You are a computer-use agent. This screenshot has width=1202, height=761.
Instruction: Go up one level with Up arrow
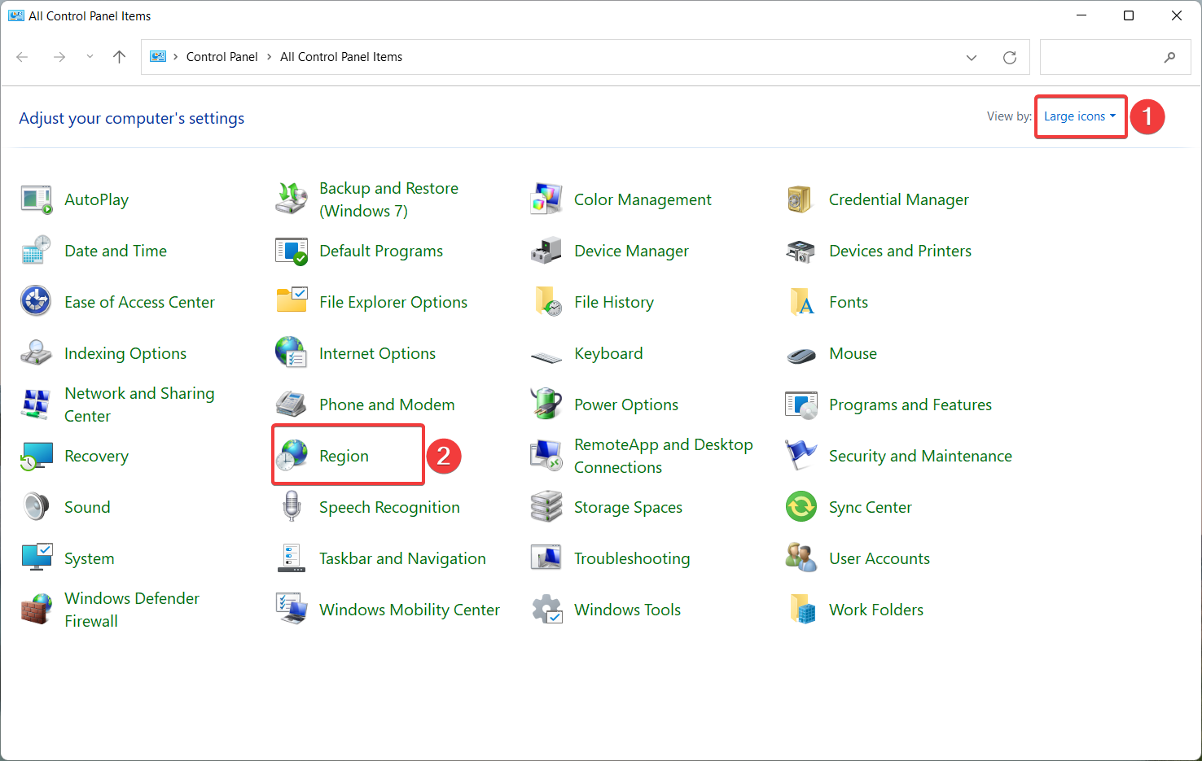click(x=119, y=57)
